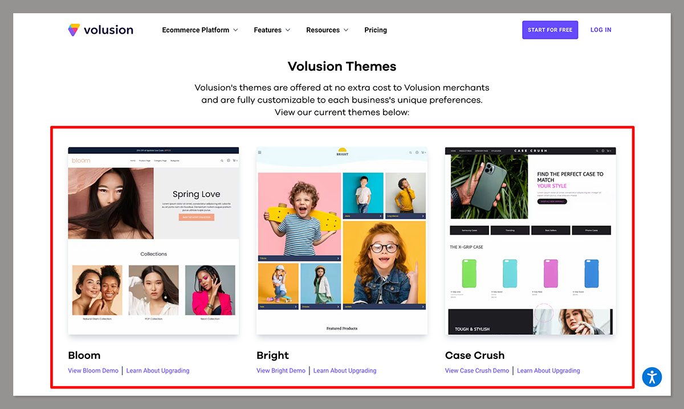Open the search icon in the Case Crush header
Image resolution: width=684 pixels, height=409 pixels.
pos(597,151)
